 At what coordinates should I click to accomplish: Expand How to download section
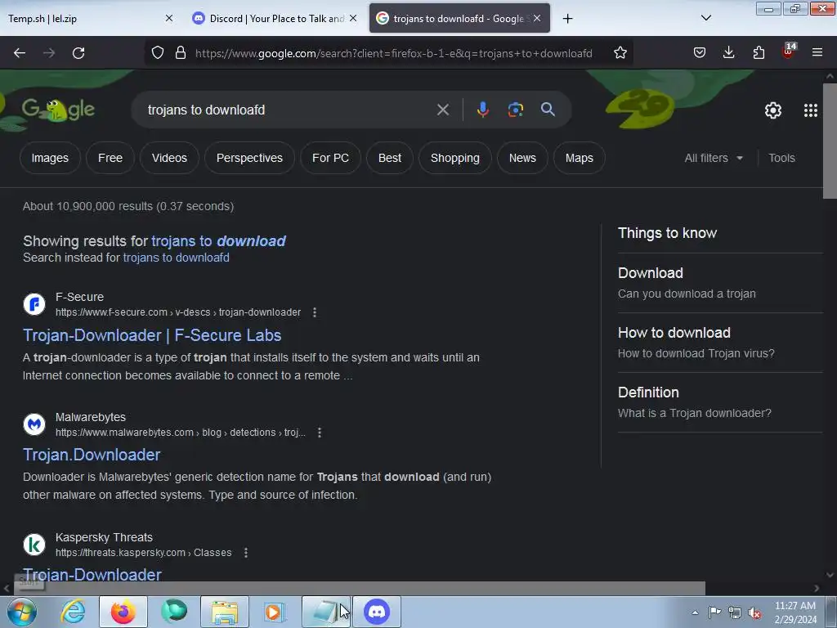(719, 343)
